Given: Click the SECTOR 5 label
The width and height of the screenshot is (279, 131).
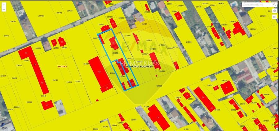Looking at the screenshot, I should click(x=62, y=66).
